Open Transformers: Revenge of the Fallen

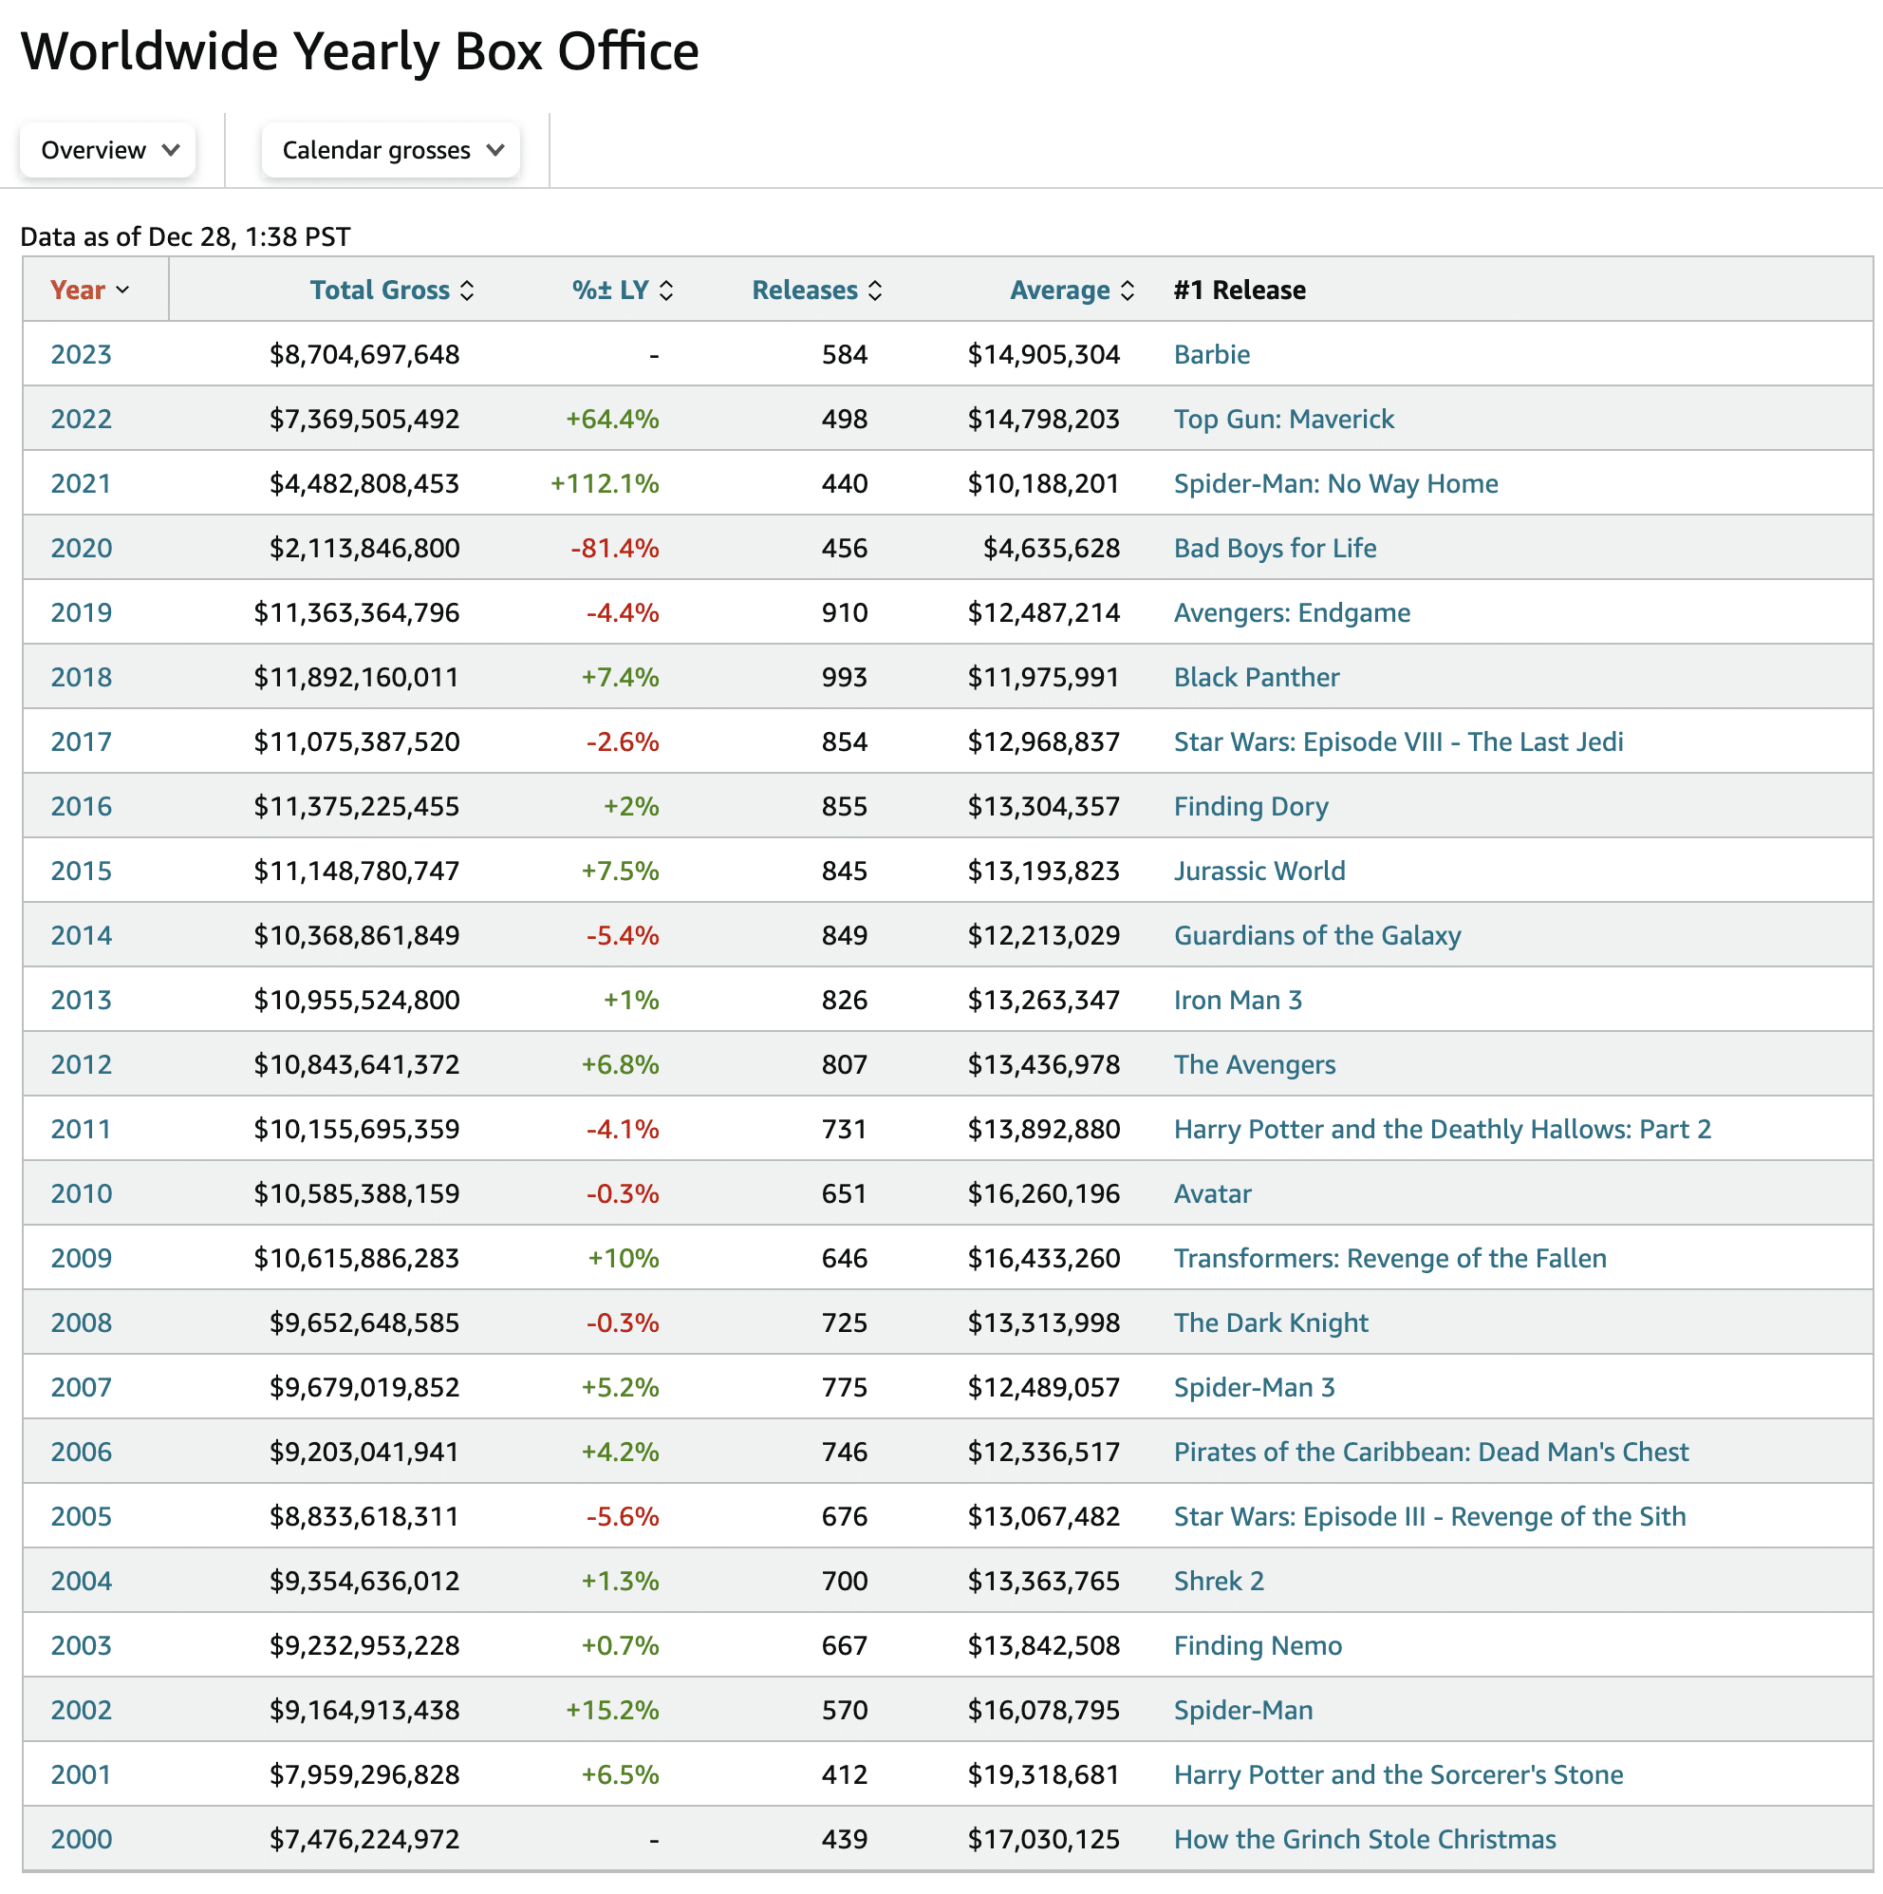tap(1390, 1258)
